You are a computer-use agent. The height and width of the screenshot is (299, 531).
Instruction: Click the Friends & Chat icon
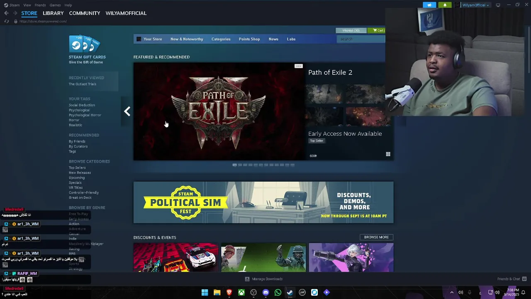point(524,279)
